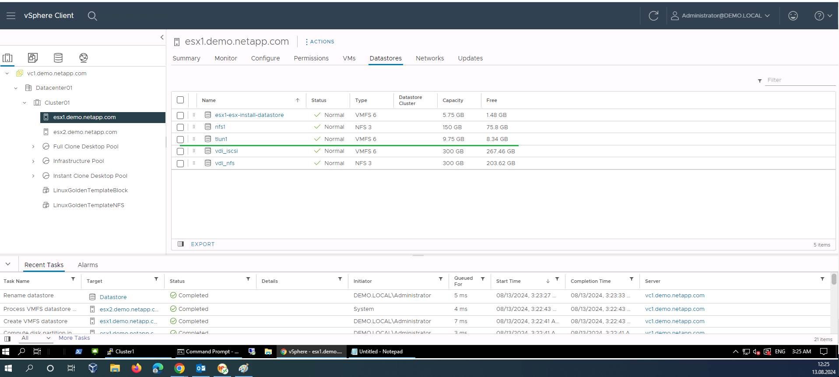839x377 pixels.
Task: Click the manage columns icon beside Export
Action: point(181,244)
